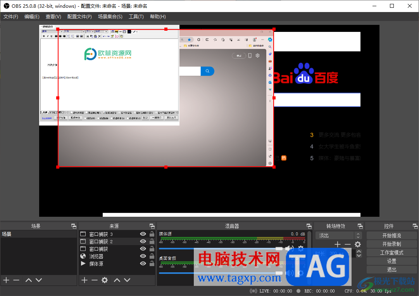
Task: Add a new source with the plus icon
Action: 84,280
